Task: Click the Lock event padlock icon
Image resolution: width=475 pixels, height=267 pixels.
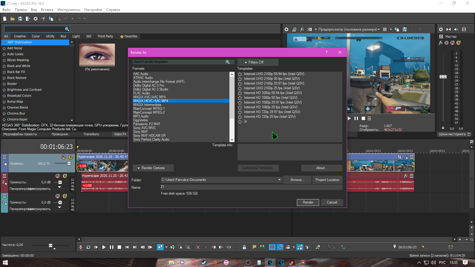Action: tap(244, 247)
